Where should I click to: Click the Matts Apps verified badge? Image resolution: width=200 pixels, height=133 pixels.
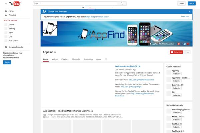point(183,117)
